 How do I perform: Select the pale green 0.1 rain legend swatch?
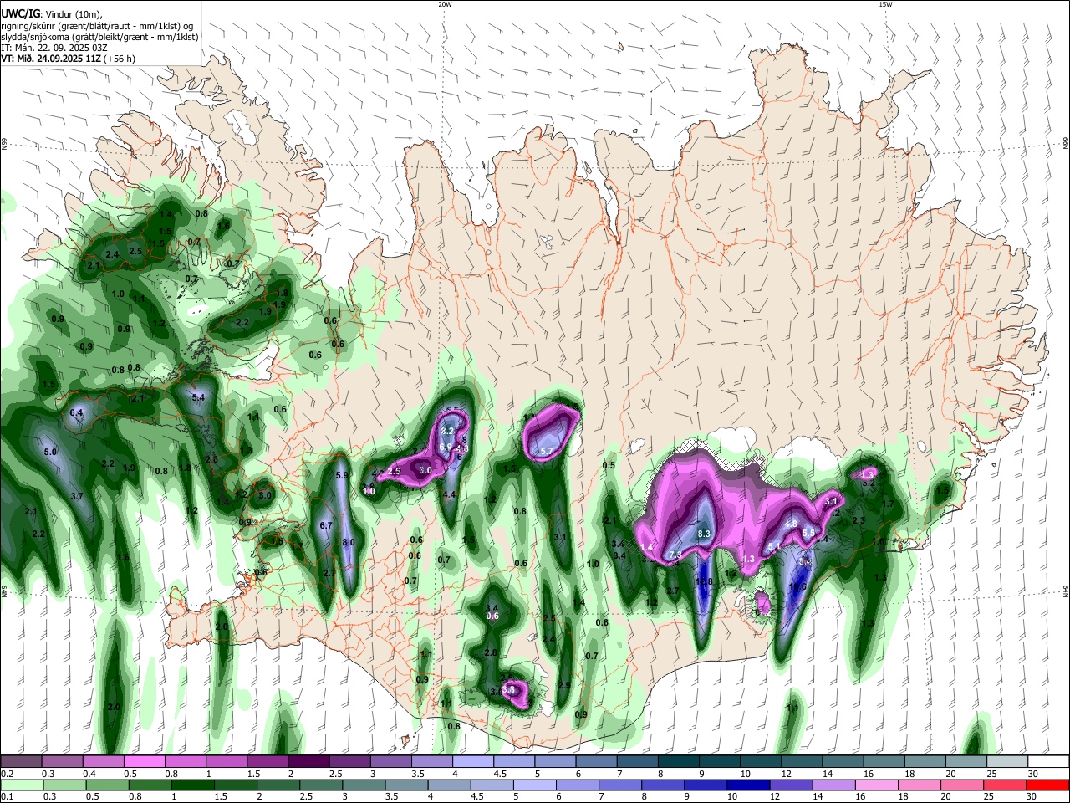click(21, 785)
